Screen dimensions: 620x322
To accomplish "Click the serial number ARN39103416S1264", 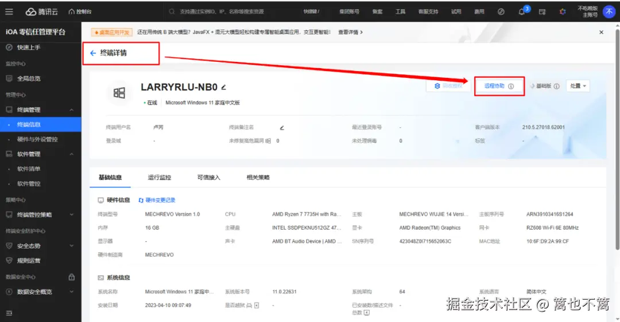I will point(549,214).
